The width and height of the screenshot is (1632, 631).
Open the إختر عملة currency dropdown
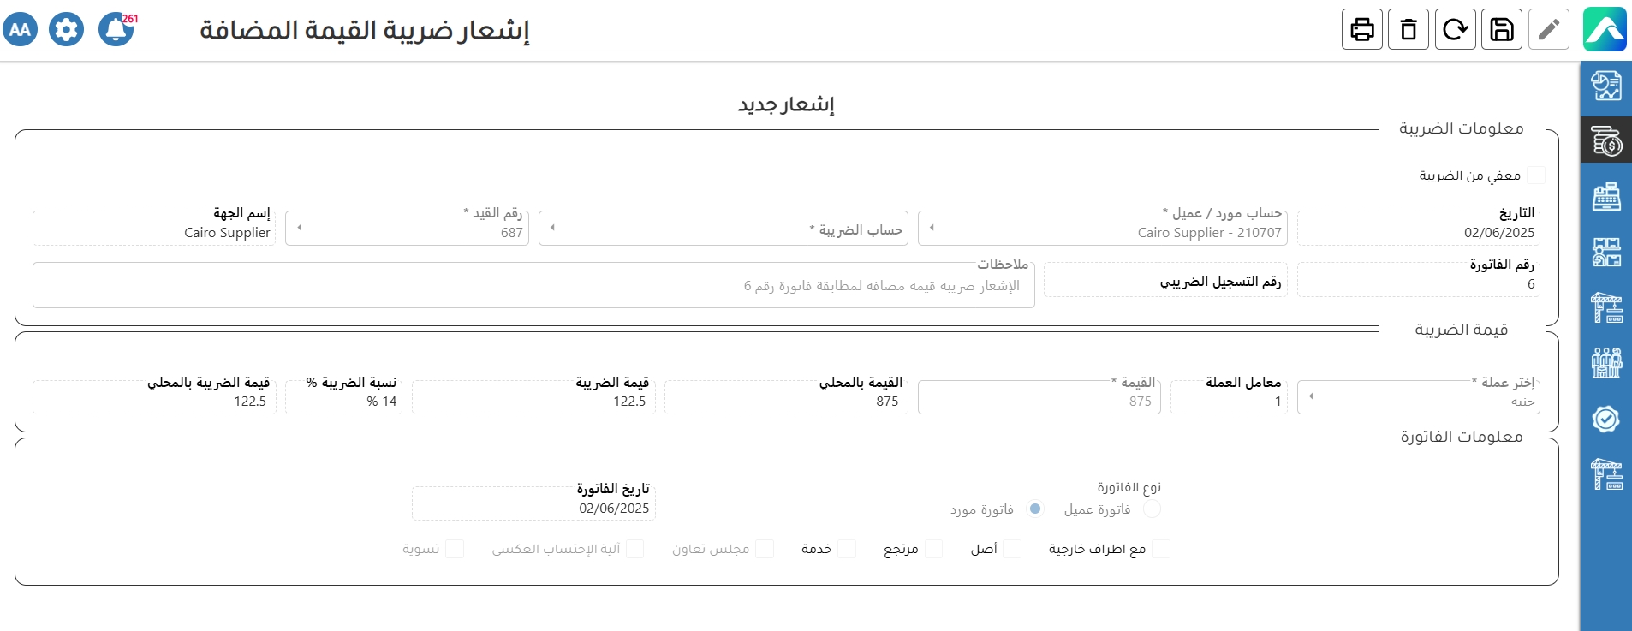click(x=1418, y=397)
